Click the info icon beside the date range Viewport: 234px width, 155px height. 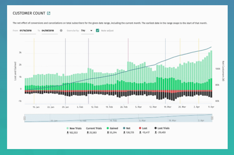click(61, 30)
